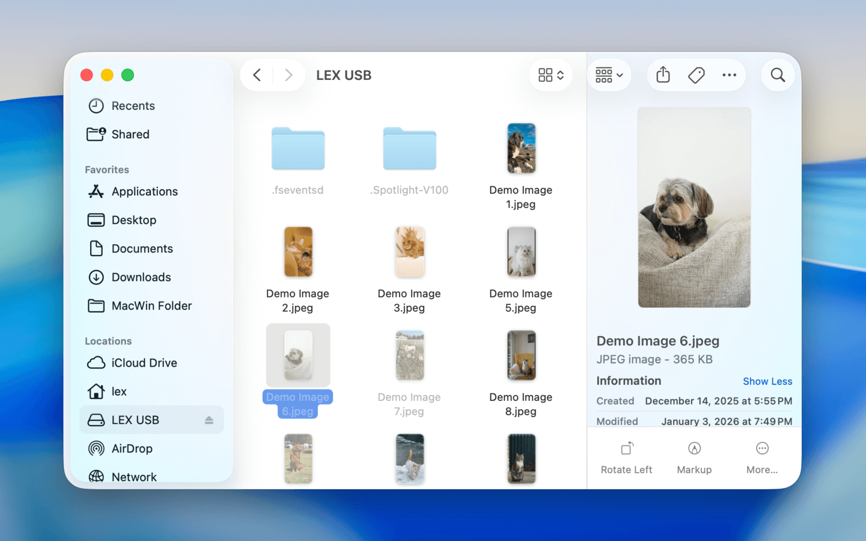The height and width of the screenshot is (541, 866).
Task: Open iCloud Drive from the sidebar
Action: [144, 362]
